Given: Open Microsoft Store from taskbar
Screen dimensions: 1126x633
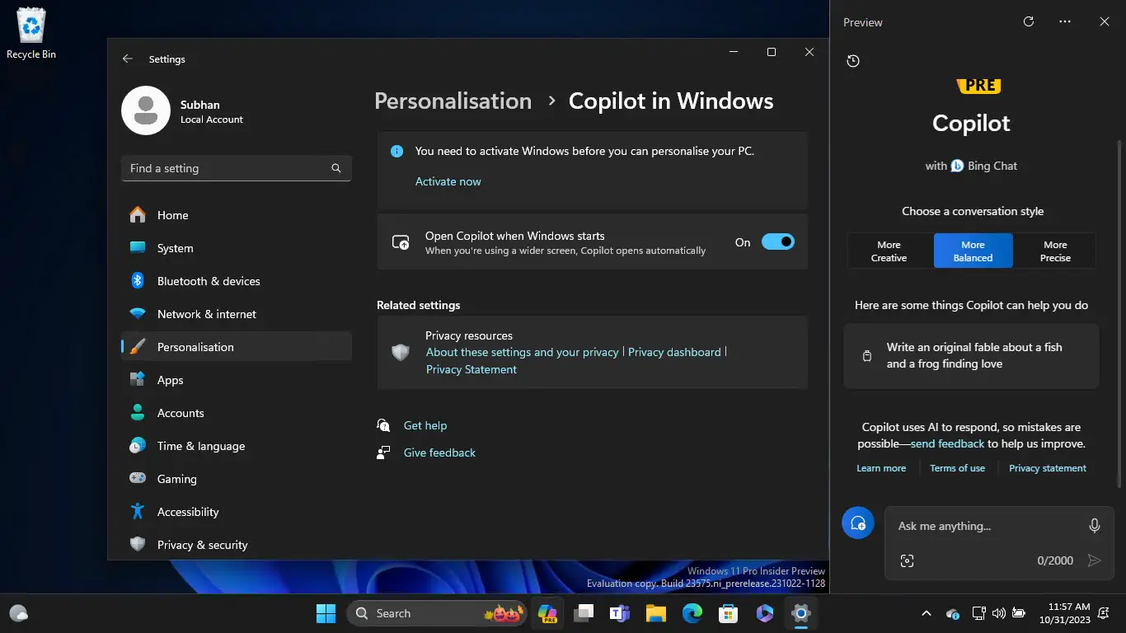Looking at the screenshot, I should point(729,613).
